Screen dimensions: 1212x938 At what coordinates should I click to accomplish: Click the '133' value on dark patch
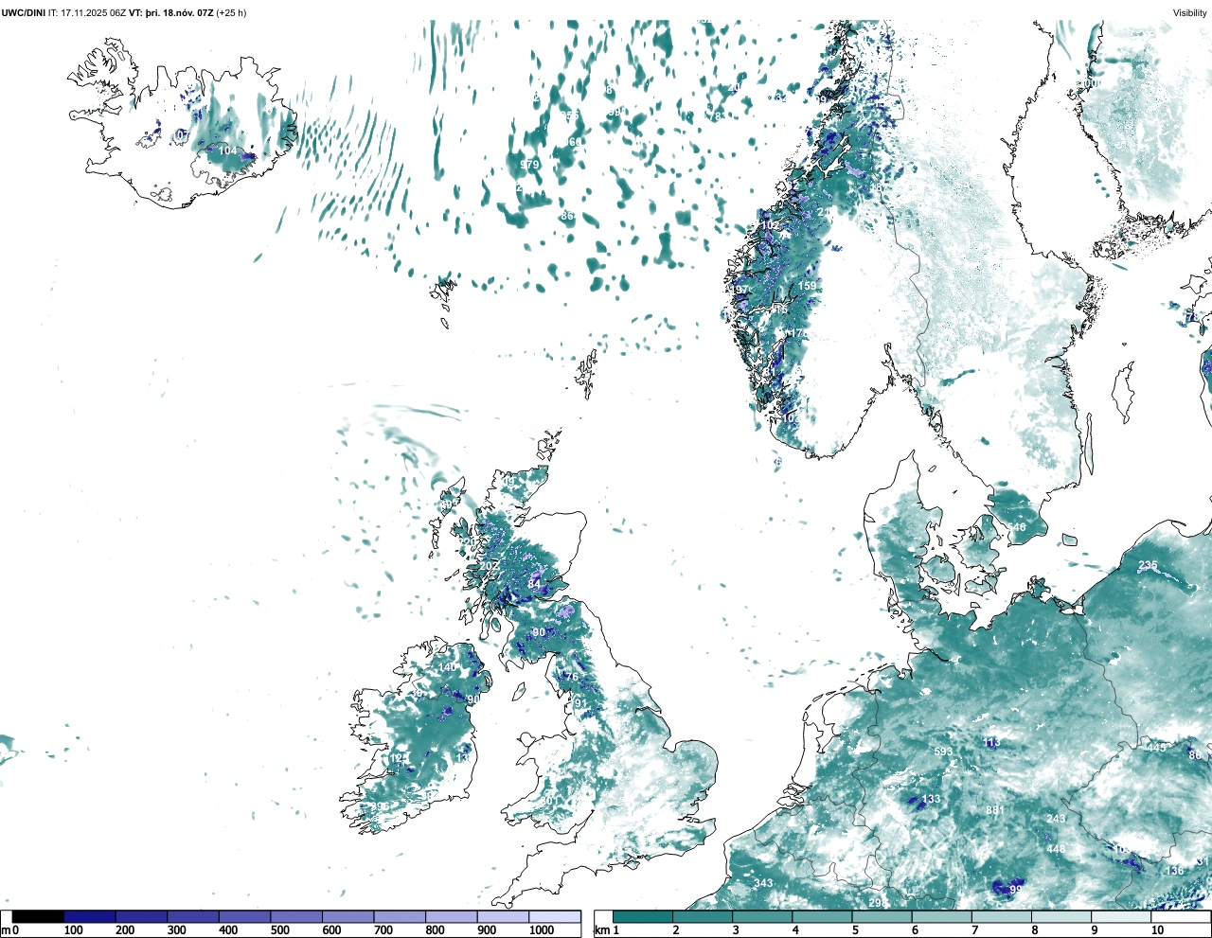tap(932, 799)
